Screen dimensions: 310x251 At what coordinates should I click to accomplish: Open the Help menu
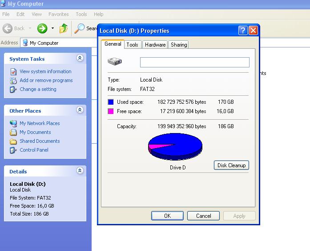coord(99,14)
